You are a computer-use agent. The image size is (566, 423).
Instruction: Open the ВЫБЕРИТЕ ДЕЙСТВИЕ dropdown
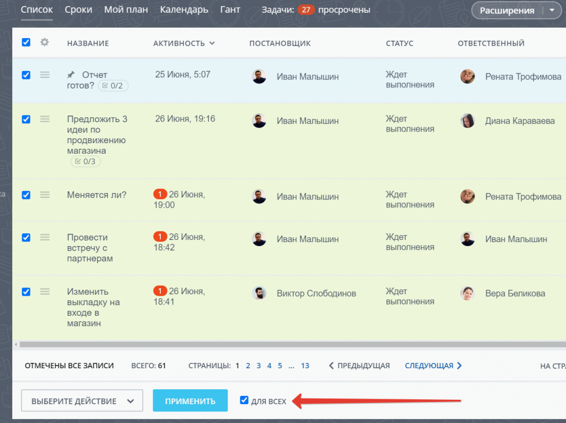click(82, 400)
